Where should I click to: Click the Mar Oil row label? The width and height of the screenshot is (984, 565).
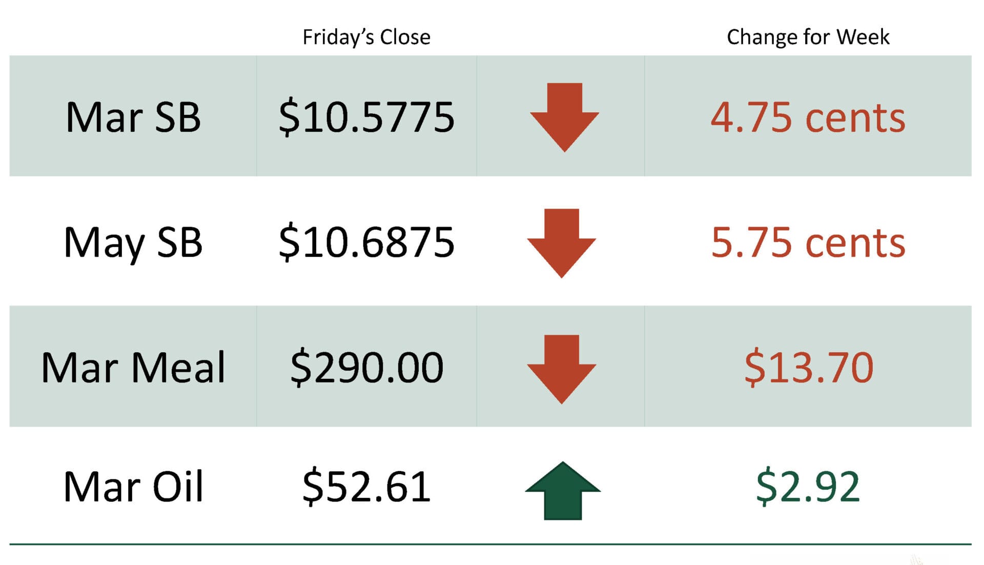[133, 487]
